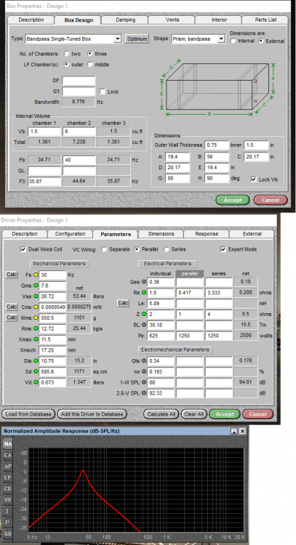Click the Calc button next to Le
Screen dimensions: 296x545
click(x=123, y=303)
